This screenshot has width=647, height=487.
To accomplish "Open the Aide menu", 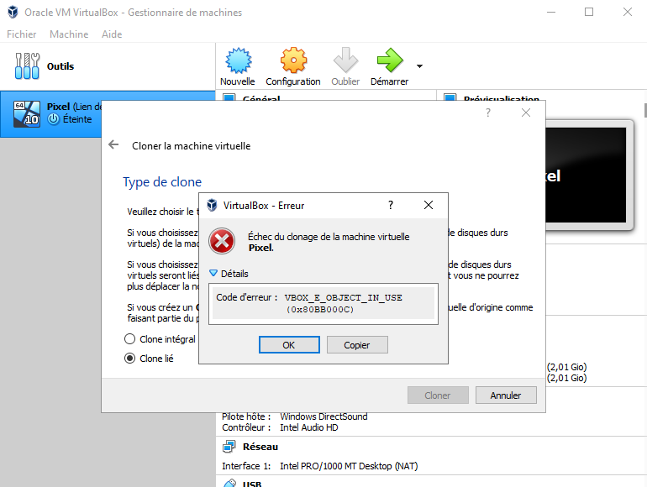I will pos(112,34).
